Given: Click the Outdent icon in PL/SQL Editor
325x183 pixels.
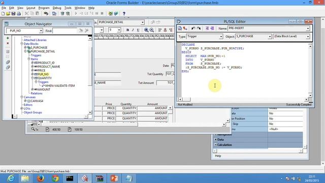Looking at the screenshot, I should (x=212, y=28).
